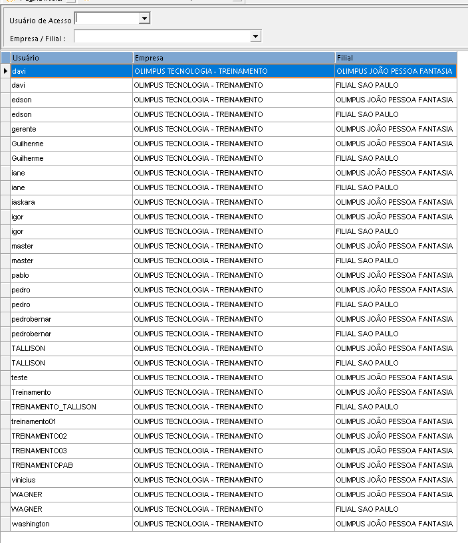Select the 'TREINAMENTO03' user cell
This screenshot has height=543, width=468.
click(x=72, y=451)
